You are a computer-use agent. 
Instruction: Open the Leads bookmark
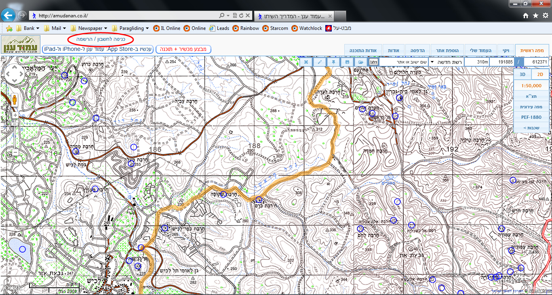click(219, 28)
